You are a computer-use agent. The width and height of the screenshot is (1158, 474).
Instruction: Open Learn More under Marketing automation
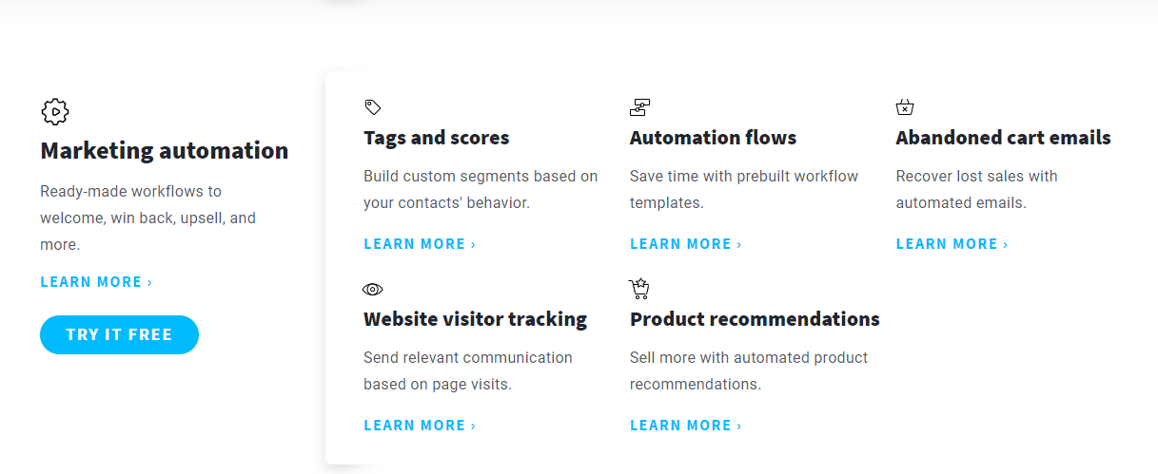96,282
